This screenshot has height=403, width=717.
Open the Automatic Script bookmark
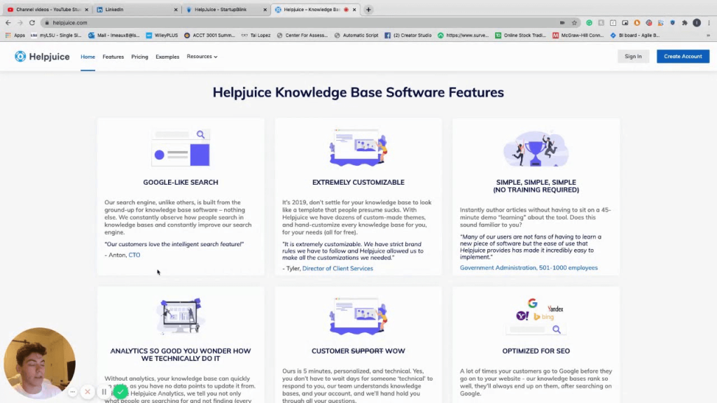point(356,35)
